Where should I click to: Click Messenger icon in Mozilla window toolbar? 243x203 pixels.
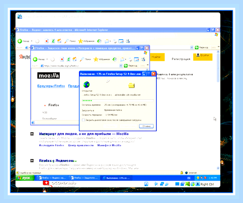coord(143,59)
